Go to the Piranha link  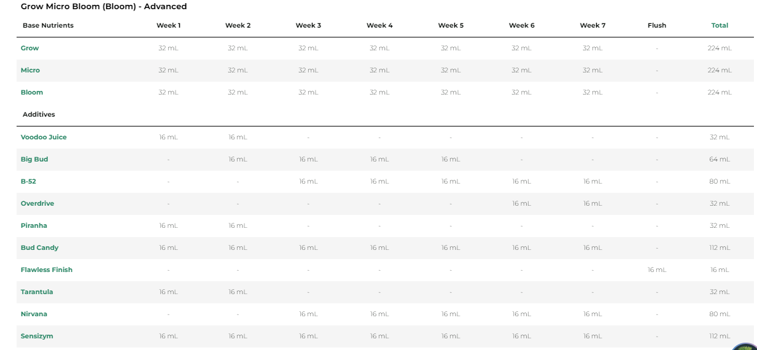point(34,225)
